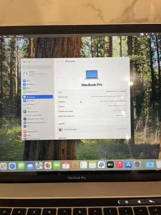Click the Серийный номер (Serial number) row
The image size is (161, 215).
pos(92,111)
